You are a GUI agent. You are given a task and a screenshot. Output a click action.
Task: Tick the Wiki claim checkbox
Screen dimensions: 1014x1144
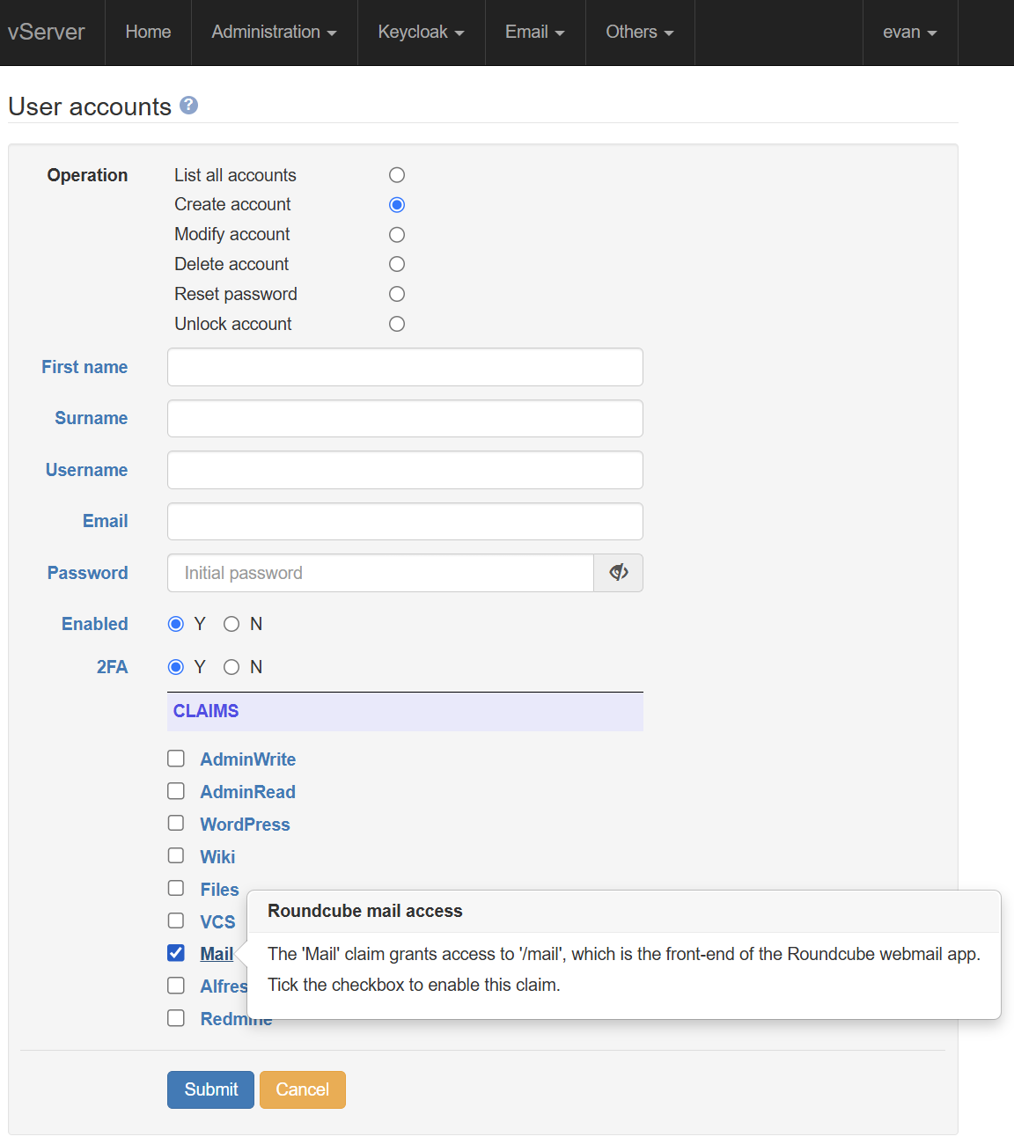(176, 855)
